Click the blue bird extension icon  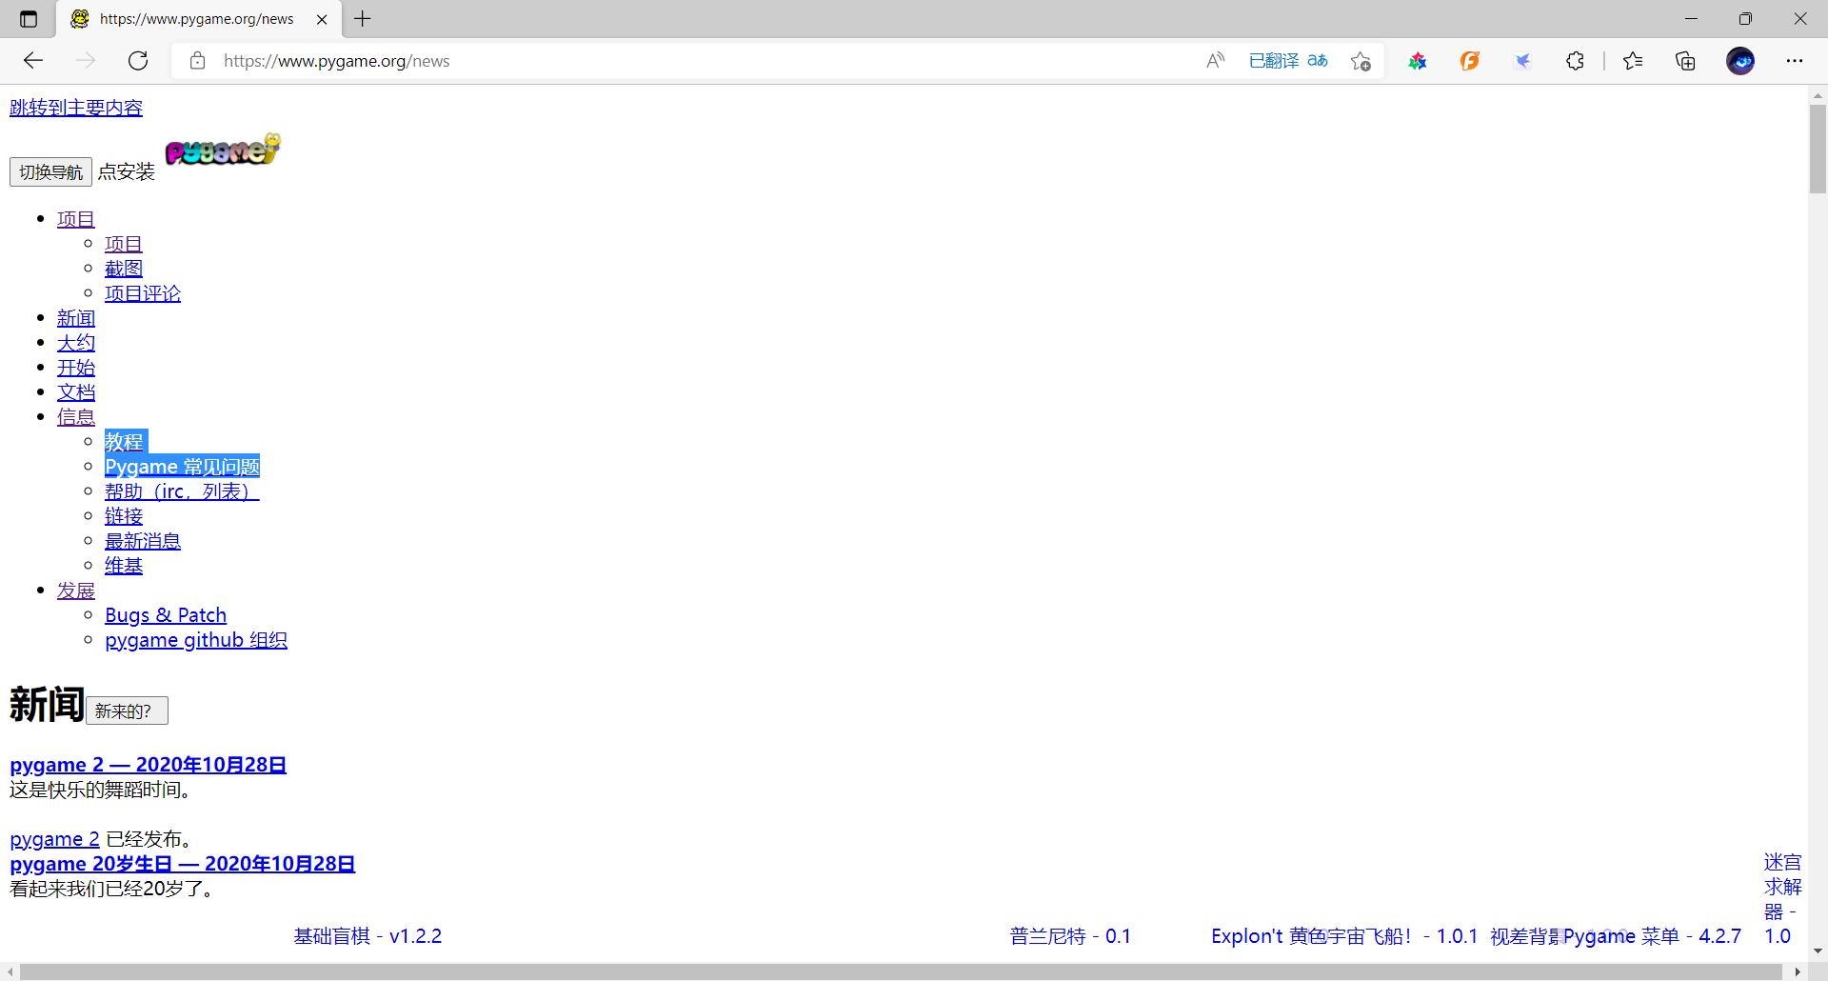point(1522,61)
